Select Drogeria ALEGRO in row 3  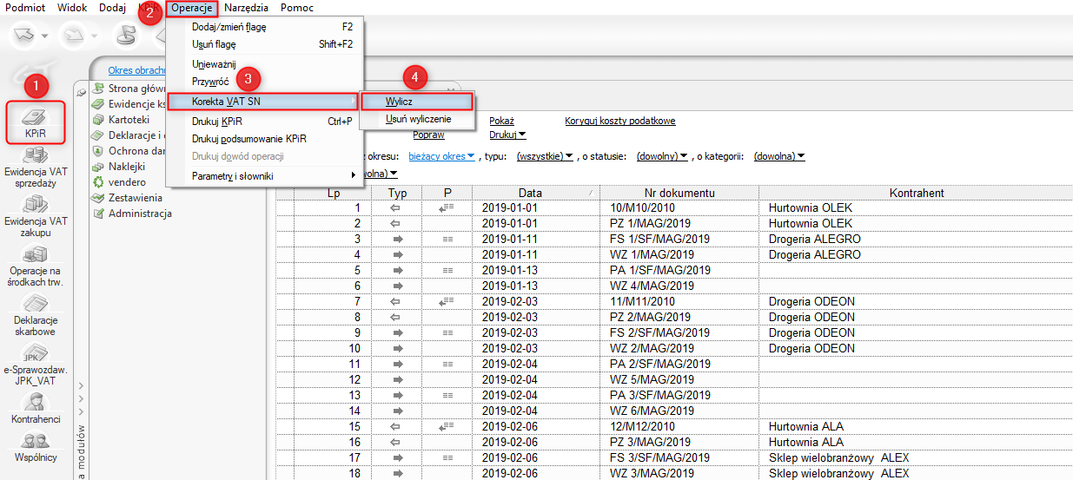point(918,240)
